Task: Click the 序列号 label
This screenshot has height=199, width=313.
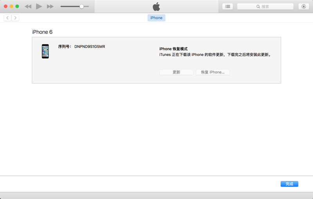Action: pyautogui.click(x=65, y=46)
